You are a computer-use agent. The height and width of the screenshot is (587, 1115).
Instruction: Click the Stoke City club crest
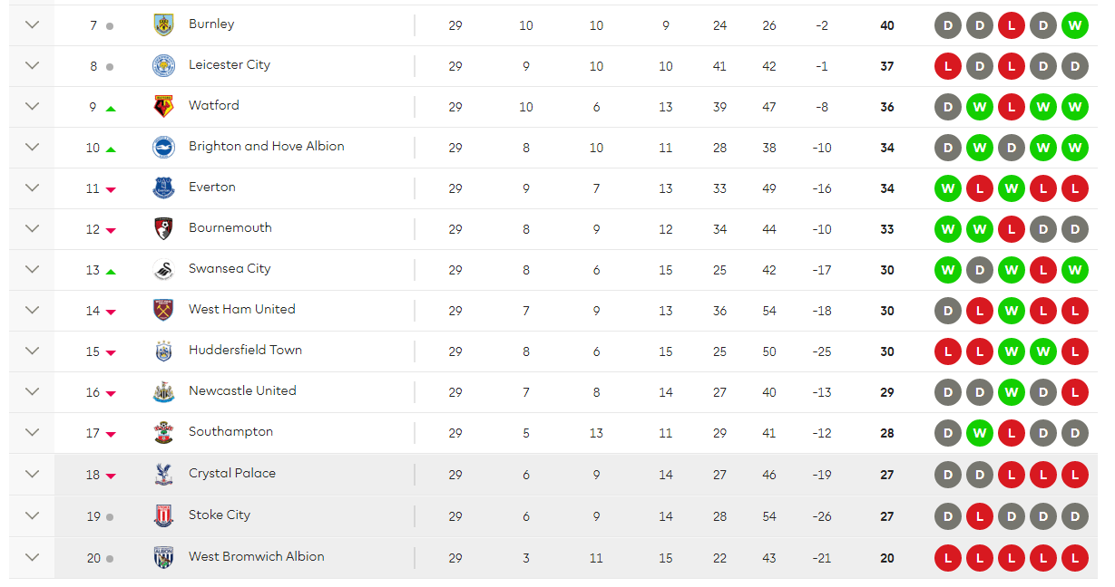point(163,516)
